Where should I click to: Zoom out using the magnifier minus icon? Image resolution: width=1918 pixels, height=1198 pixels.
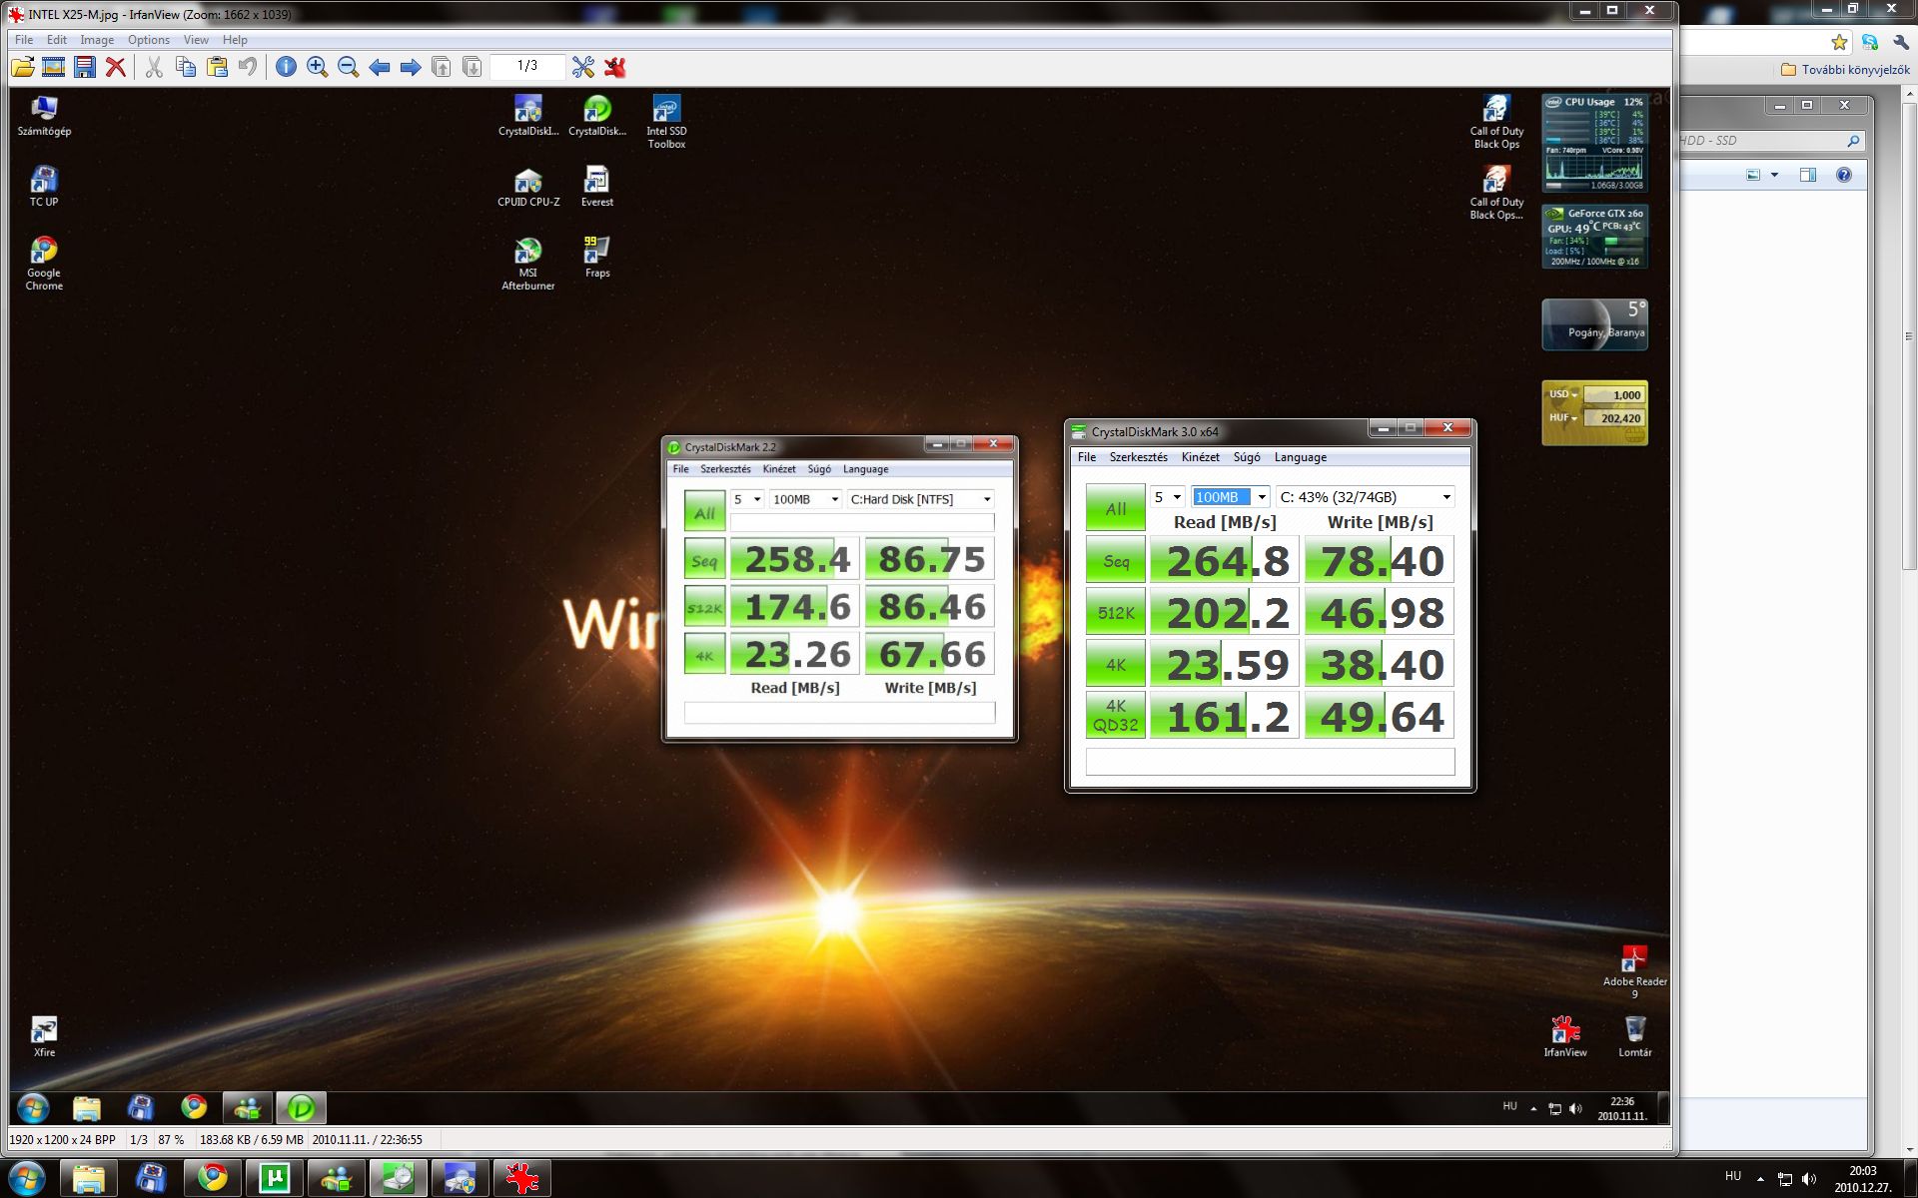tap(348, 67)
